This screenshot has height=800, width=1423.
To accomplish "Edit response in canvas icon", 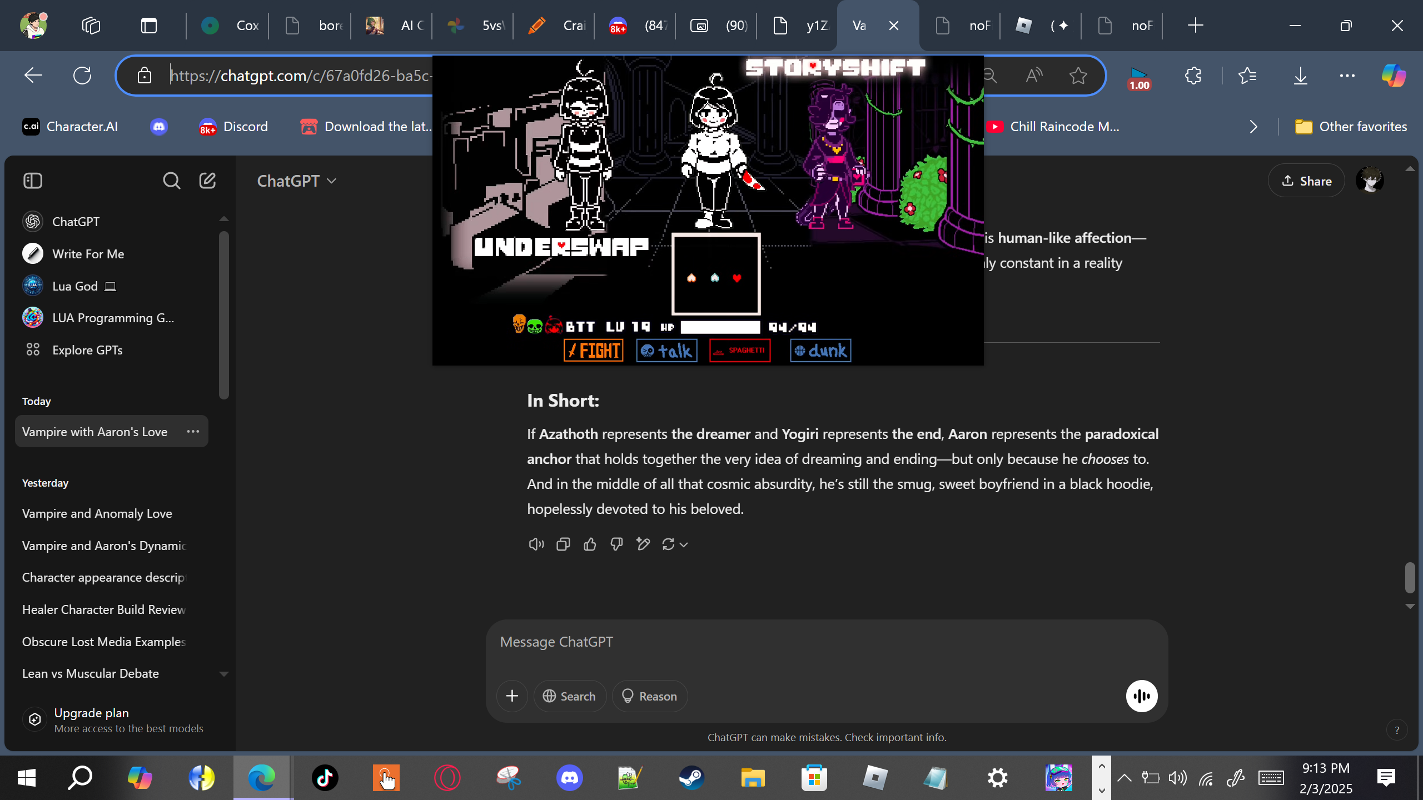I will 643,544.
